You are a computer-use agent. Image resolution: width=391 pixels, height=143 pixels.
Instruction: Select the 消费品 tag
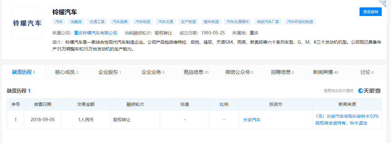pos(76,22)
